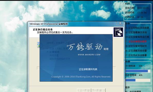153x92 pixels.
Task: Click the ITianKong.Com copyright line
Action: (x=81, y=77)
